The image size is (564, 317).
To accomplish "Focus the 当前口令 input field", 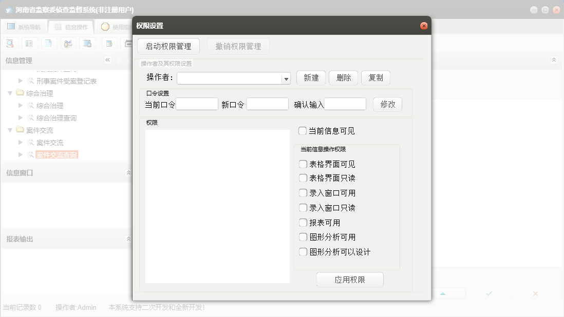I will tap(197, 104).
